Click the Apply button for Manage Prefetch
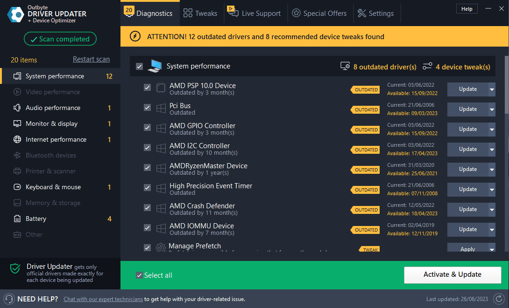The image size is (509, 308). tap(468, 248)
